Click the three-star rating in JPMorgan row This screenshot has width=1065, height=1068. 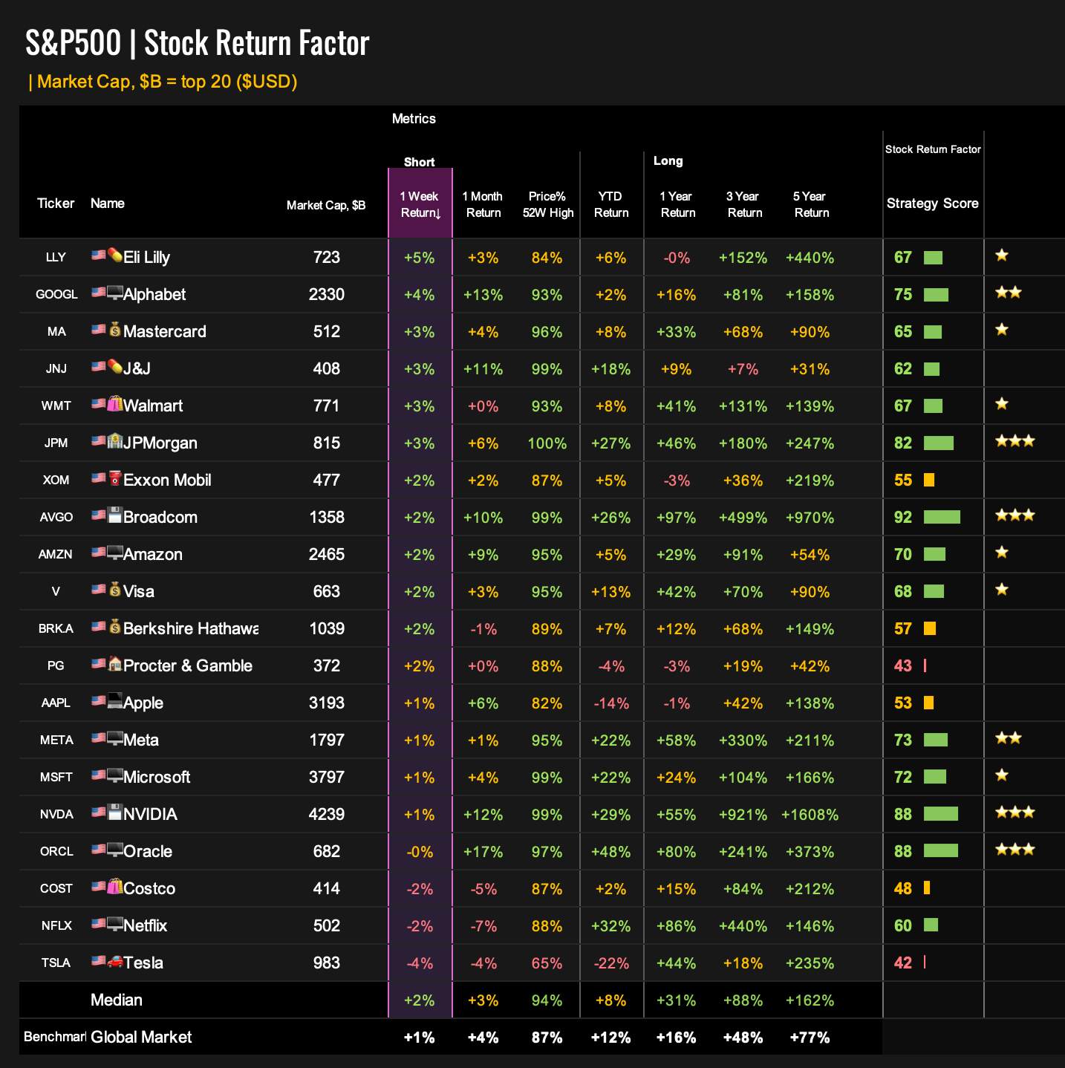pos(1015,441)
